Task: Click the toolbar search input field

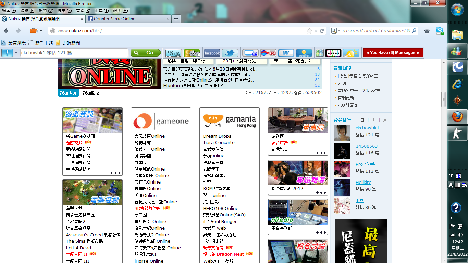Action: (74, 53)
